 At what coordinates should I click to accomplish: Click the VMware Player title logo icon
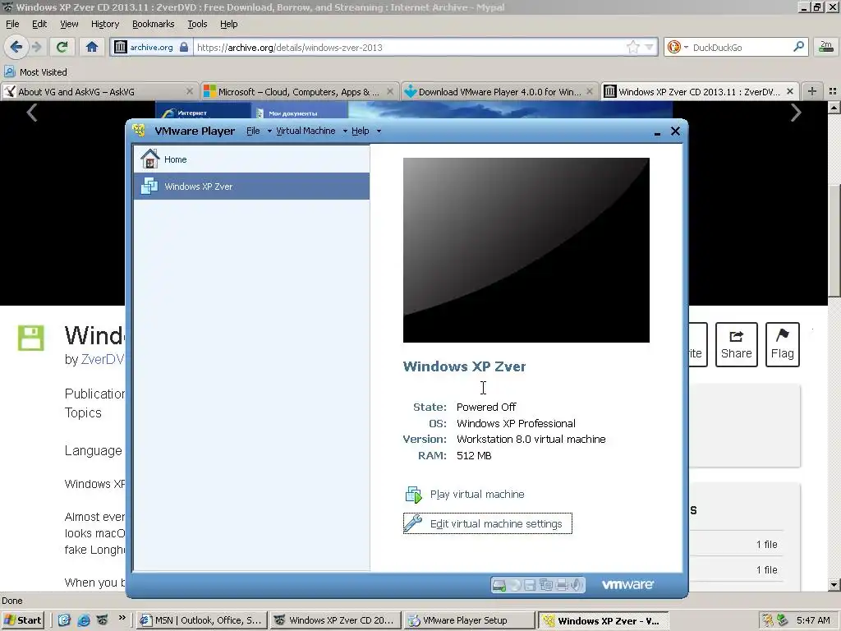[x=139, y=131]
